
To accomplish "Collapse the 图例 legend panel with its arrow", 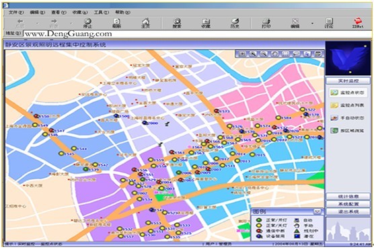I will 317,211.
